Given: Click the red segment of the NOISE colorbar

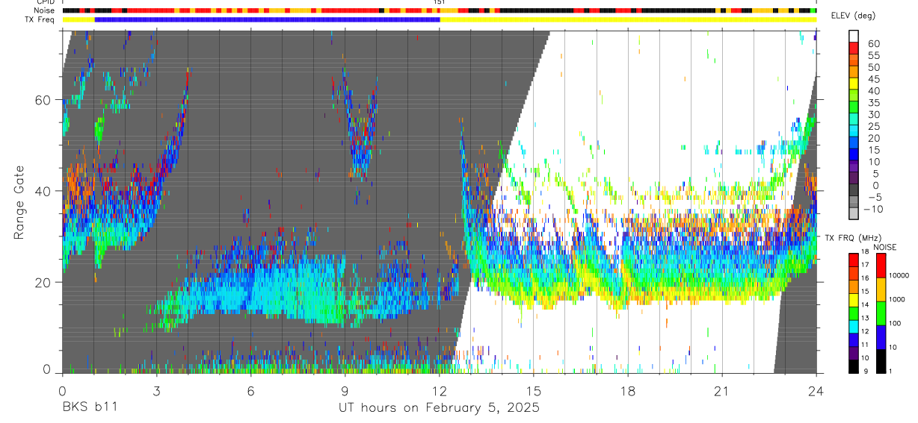Looking at the screenshot, I should [881, 266].
